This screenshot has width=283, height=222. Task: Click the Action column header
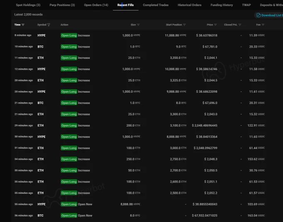coord(64,25)
